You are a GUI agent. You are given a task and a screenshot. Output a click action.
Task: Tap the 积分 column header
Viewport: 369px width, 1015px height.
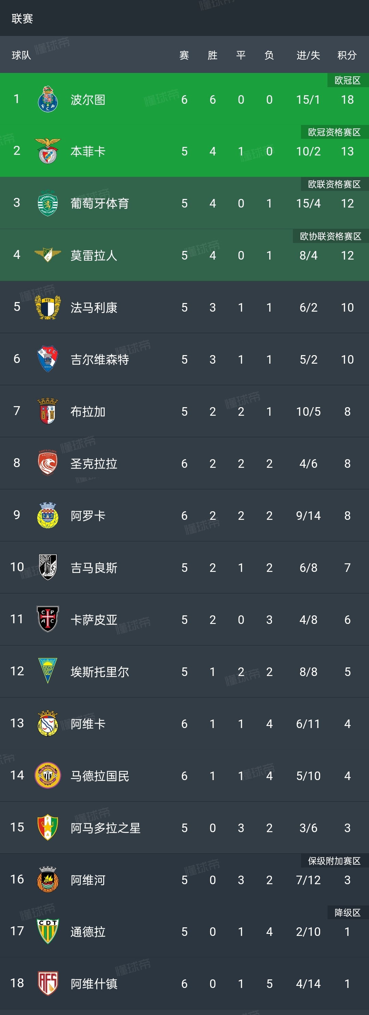click(x=347, y=55)
